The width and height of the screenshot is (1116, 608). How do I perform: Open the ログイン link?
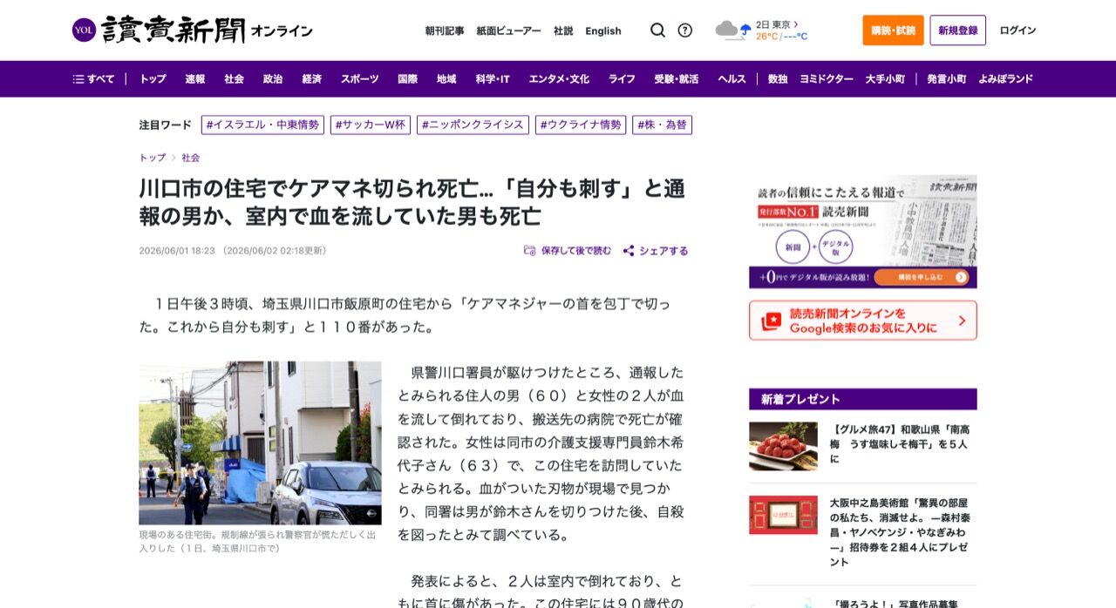point(1017,30)
